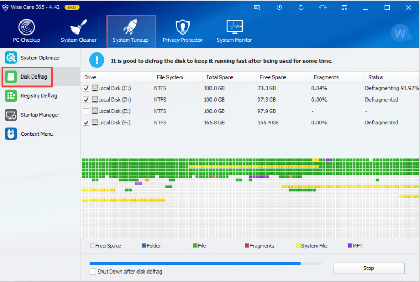Viewport: 420px width, 282px height.
Task: Click the user avatar W icon
Action: pos(401,34)
